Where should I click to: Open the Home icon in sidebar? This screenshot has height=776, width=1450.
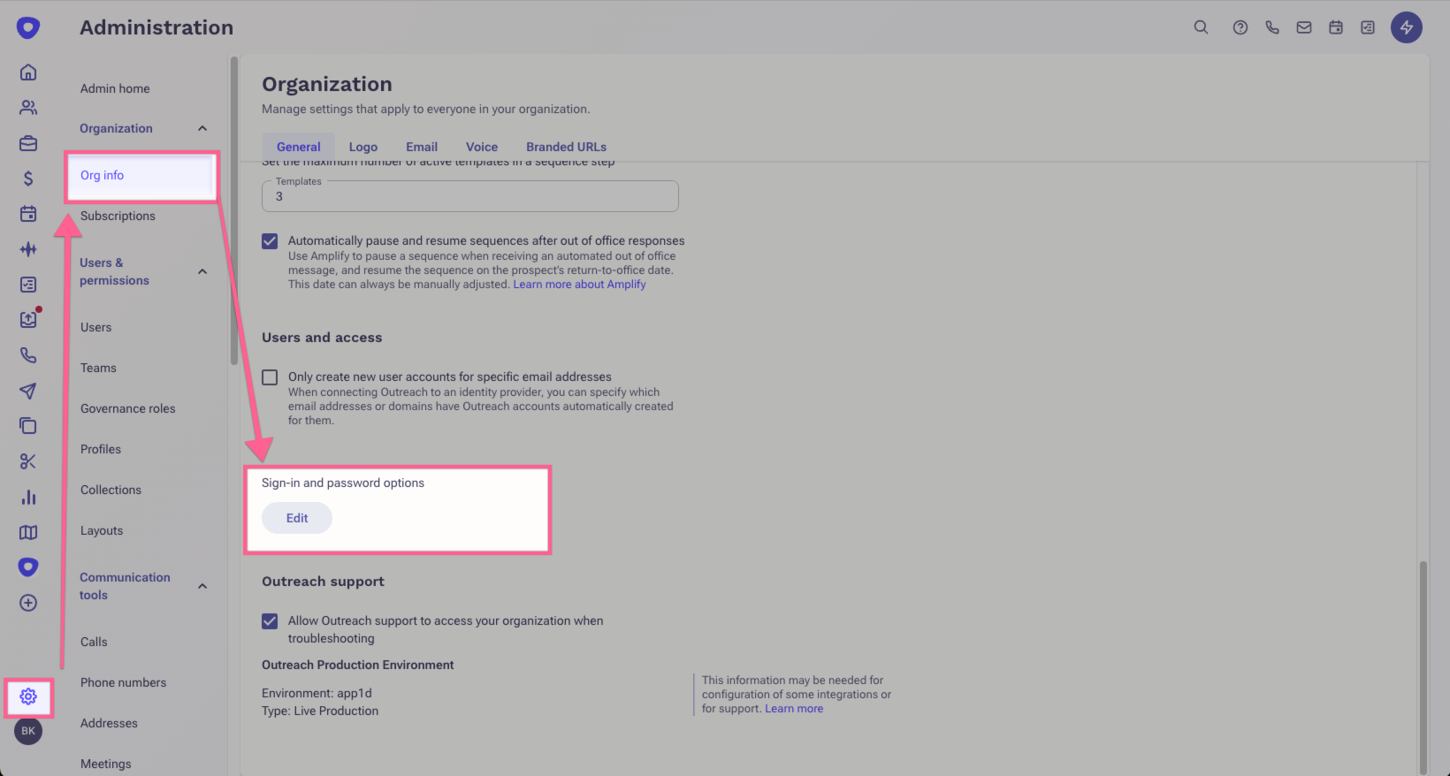[28, 72]
